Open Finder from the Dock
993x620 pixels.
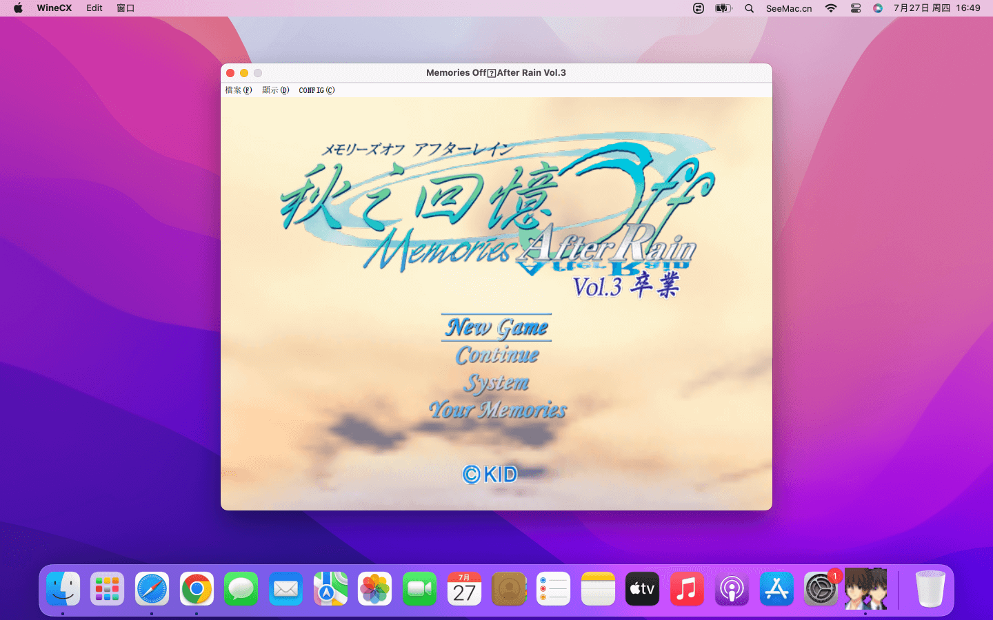pyautogui.click(x=63, y=589)
